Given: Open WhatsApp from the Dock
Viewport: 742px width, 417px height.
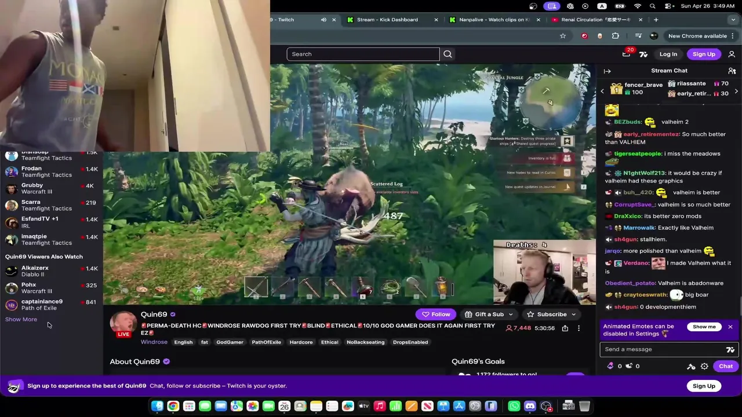Looking at the screenshot, I should [x=514, y=406].
